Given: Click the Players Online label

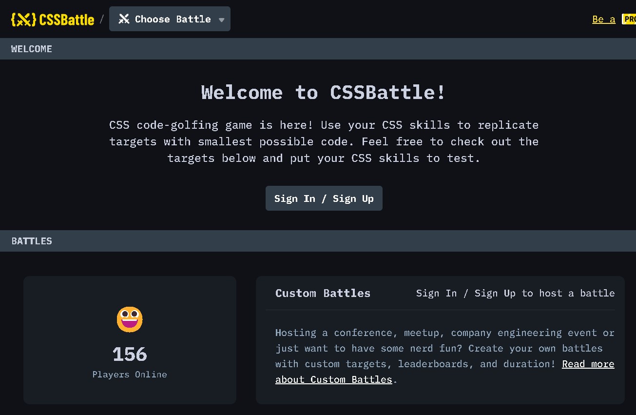Looking at the screenshot, I should (x=129, y=374).
